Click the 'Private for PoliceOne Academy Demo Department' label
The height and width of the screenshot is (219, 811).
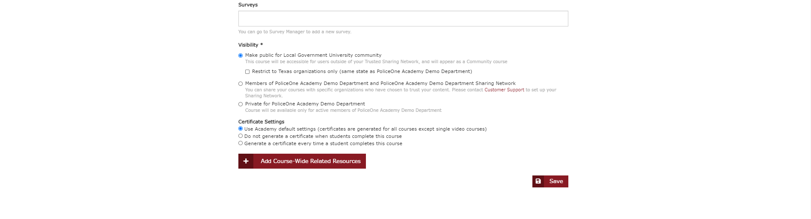(x=305, y=104)
